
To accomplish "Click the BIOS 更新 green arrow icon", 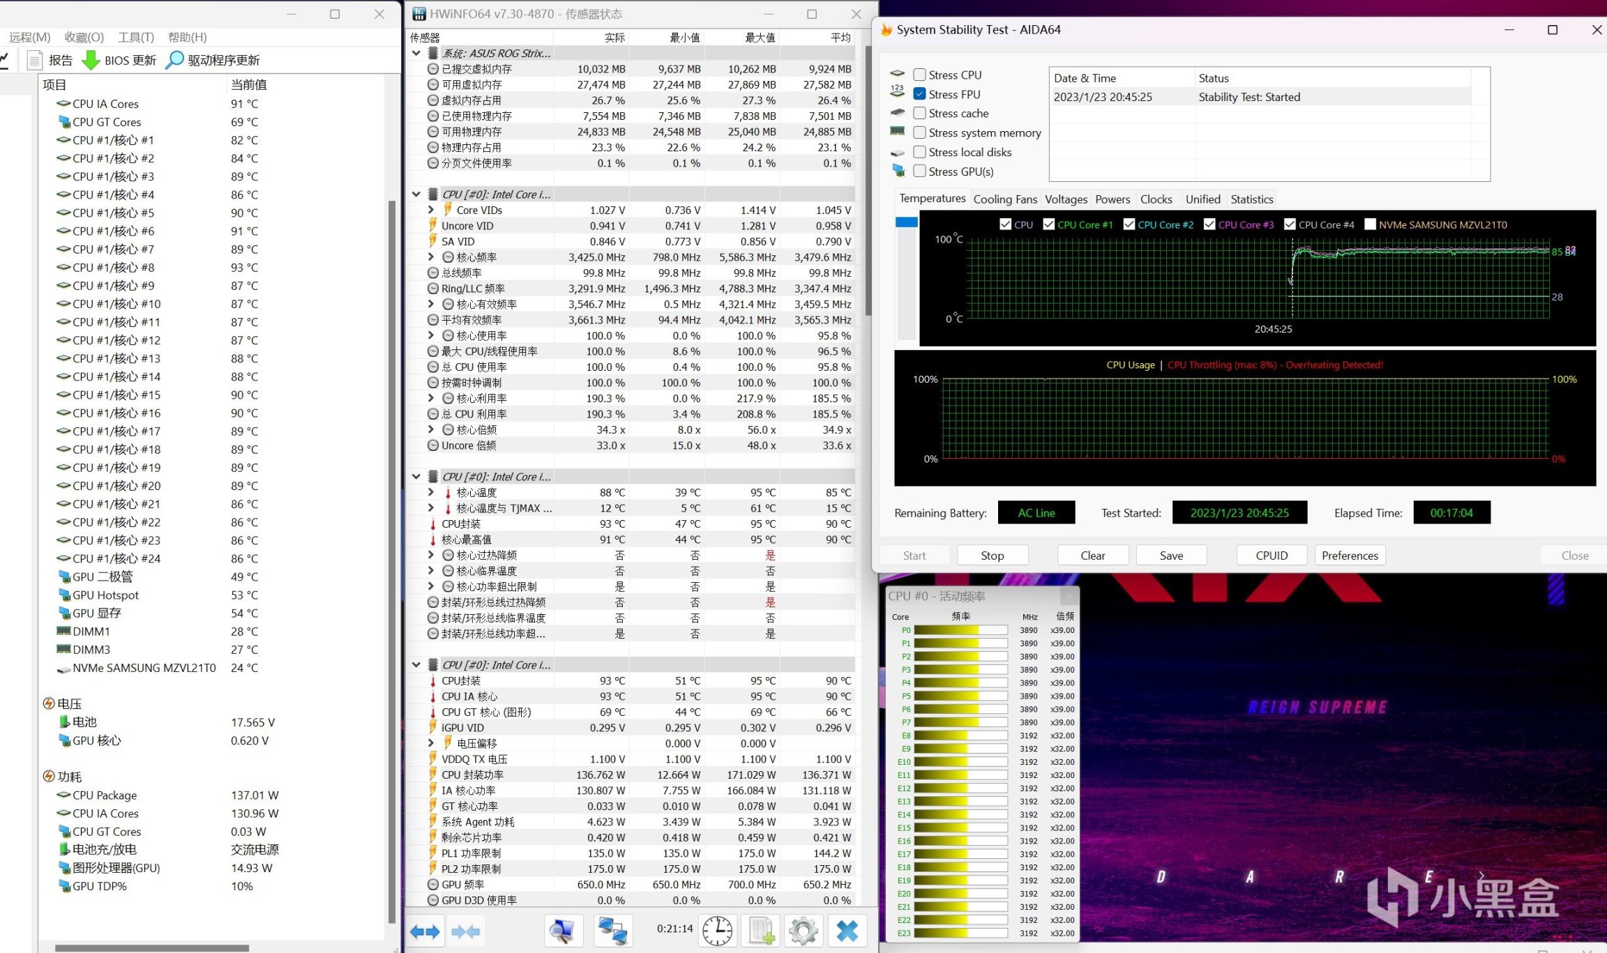I will point(91,60).
